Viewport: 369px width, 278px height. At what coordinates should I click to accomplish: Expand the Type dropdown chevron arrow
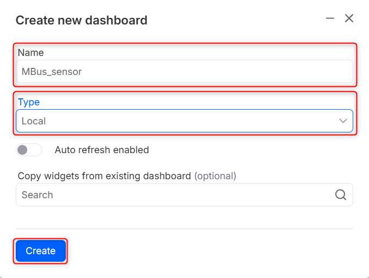(x=343, y=121)
